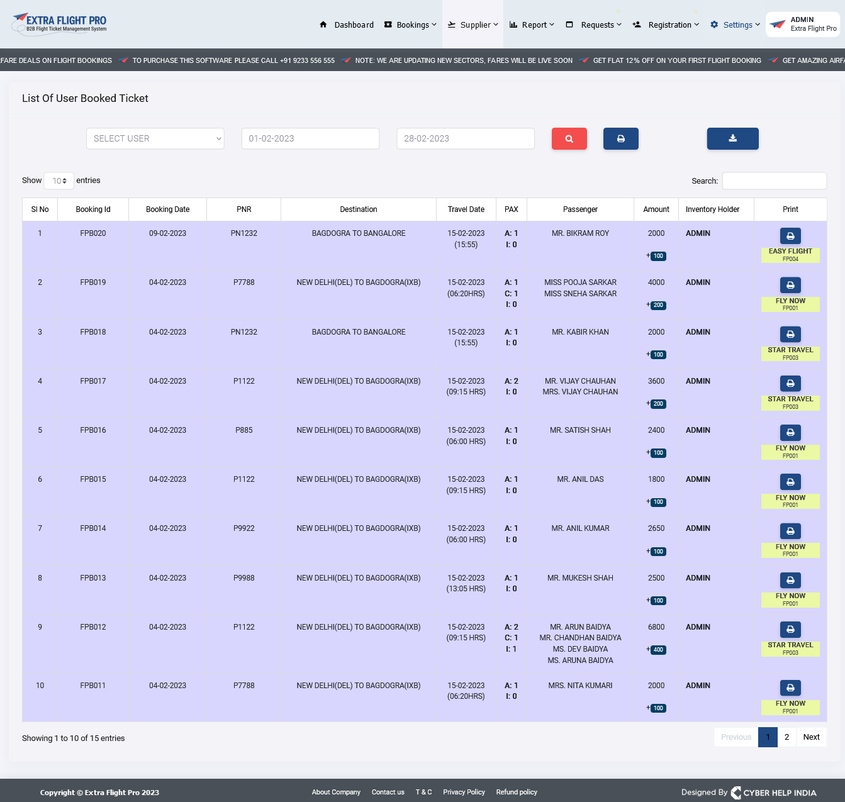Screen dimensions: 845x802
Task: Go to the Next page of entries
Action: pos(811,737)
